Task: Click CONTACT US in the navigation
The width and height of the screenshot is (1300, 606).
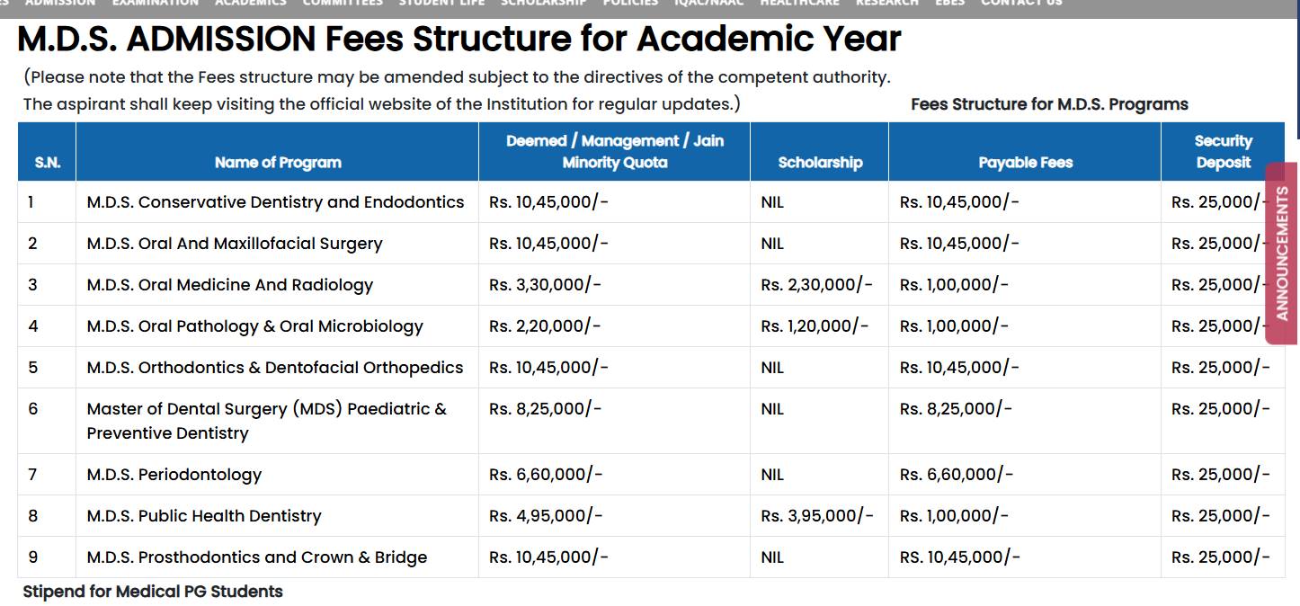Action: 1021,3
